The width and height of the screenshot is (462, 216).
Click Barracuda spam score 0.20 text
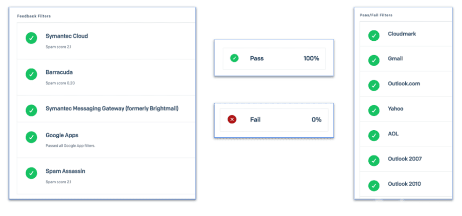pyautogui.click(x=60, y=83)
